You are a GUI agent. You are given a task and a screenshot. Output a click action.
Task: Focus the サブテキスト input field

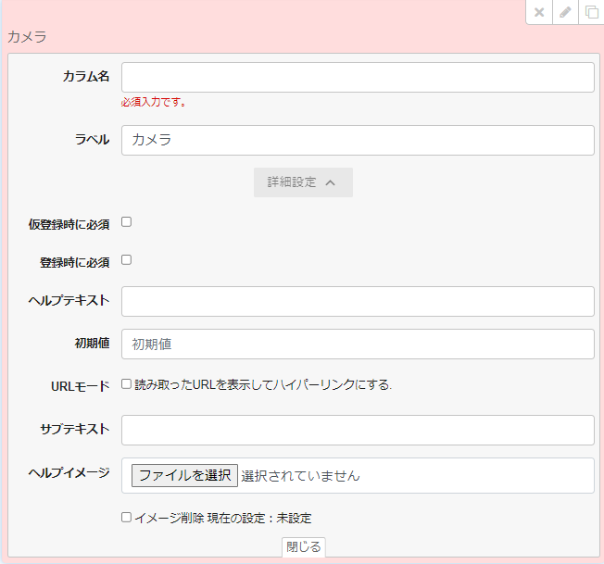tap(358, 430)
